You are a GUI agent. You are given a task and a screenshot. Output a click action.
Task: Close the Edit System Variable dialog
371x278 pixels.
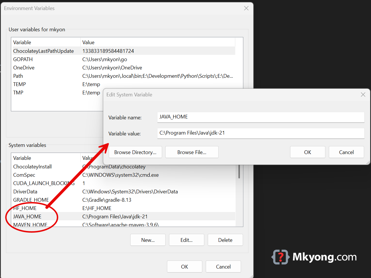click(363, 94)
